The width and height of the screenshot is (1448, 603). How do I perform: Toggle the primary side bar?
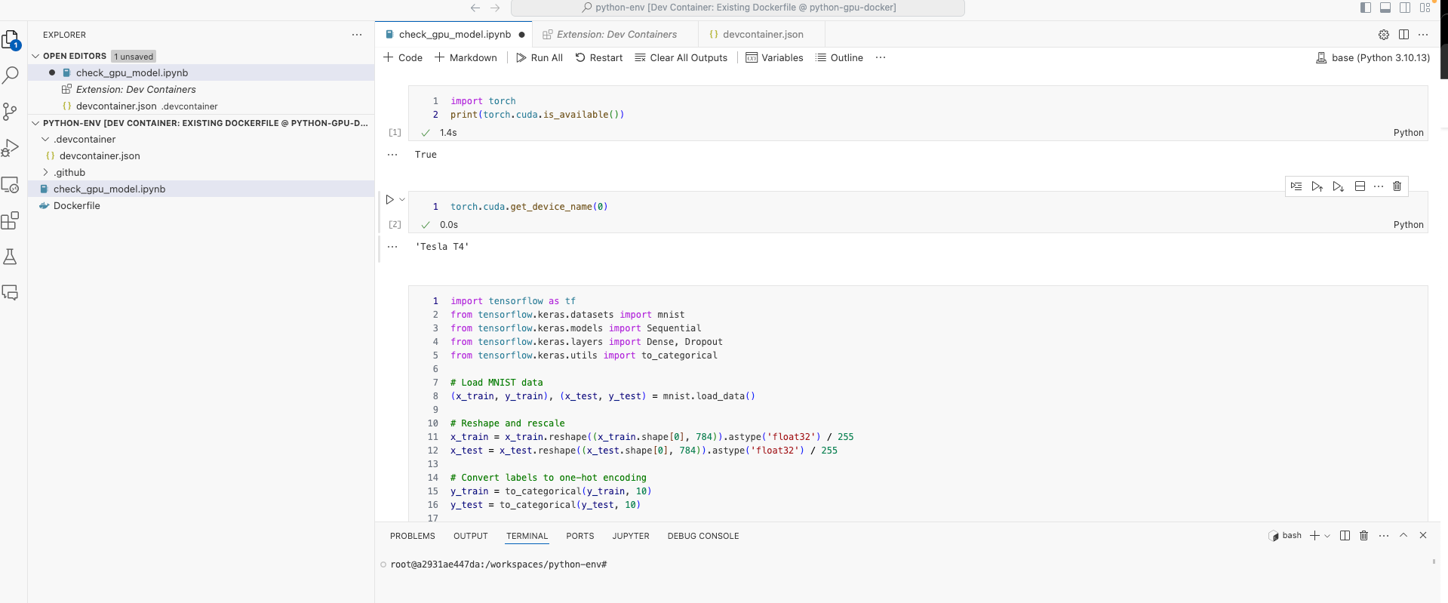[x=1366, y=8]
